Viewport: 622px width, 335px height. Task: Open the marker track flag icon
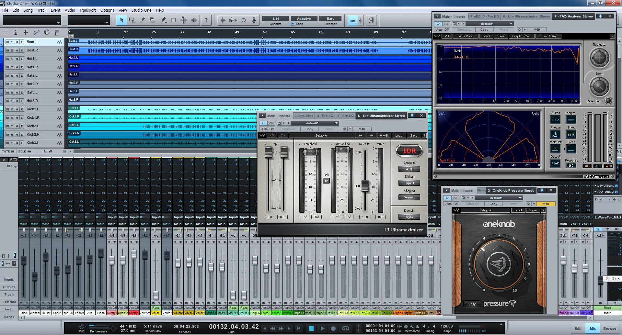(x=57, y=32)
